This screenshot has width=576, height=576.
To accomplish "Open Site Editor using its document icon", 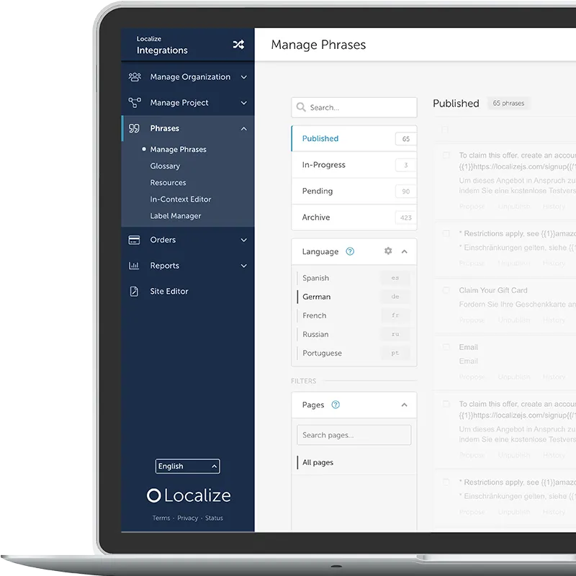I will [x=133, y=291].
